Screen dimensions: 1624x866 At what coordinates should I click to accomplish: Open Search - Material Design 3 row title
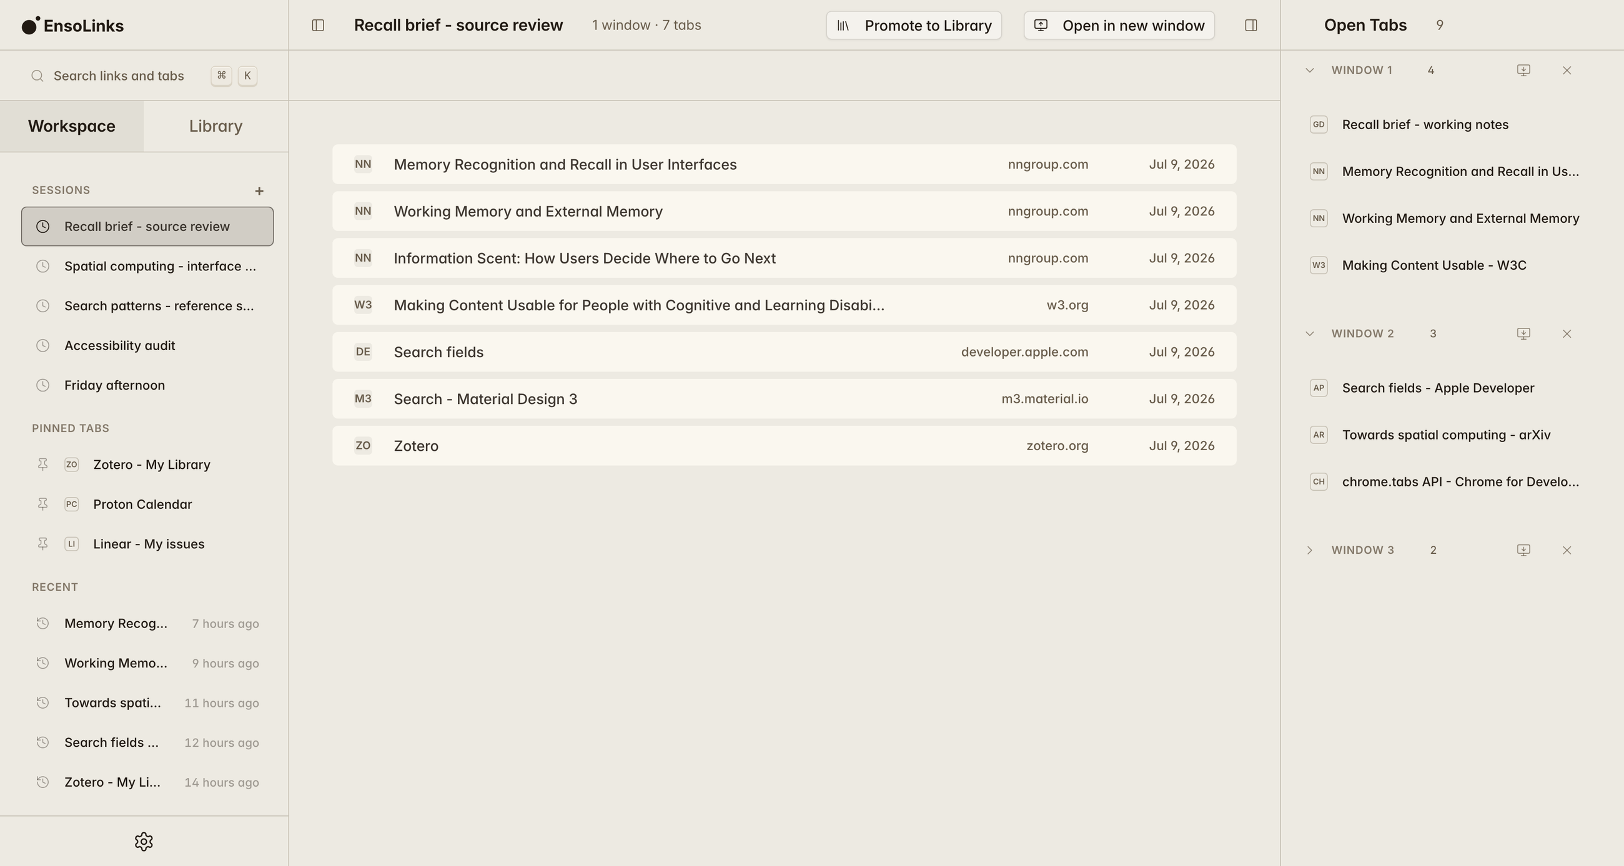pos(485,399)
